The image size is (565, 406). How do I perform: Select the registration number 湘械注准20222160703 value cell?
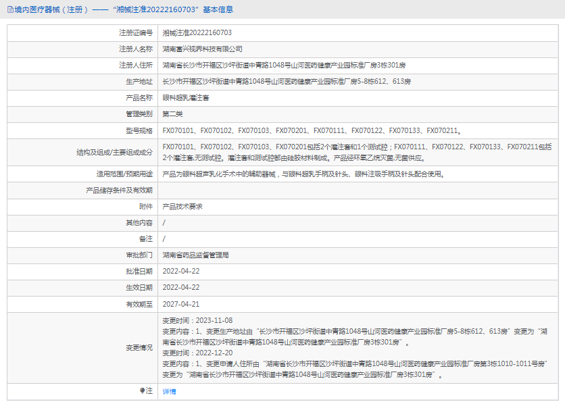click(x=197, y=32)
